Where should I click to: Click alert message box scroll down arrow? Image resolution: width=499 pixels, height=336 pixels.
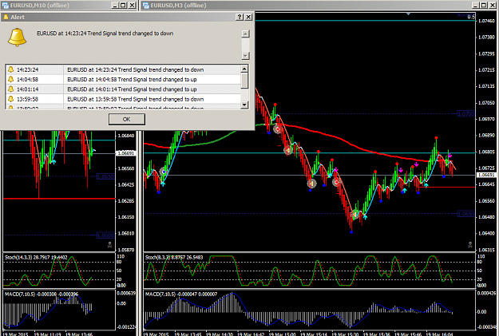pos(245,56)
